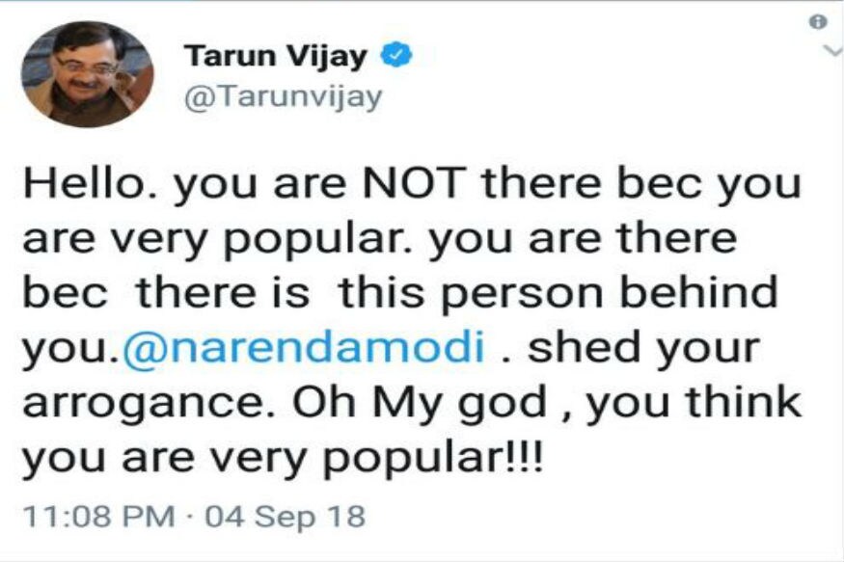This screenshot has height=562, width=844.
Task: Click popular!!! at the tweet's end
Action: pyautogui.click(x=435, y=460)
